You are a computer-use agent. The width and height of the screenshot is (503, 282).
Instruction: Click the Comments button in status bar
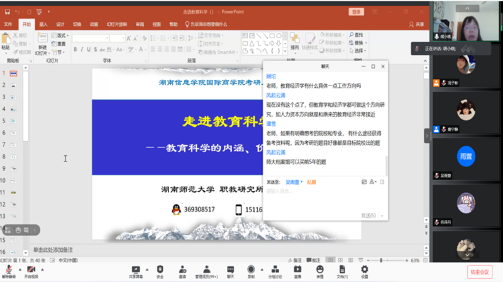click(313, 260)
